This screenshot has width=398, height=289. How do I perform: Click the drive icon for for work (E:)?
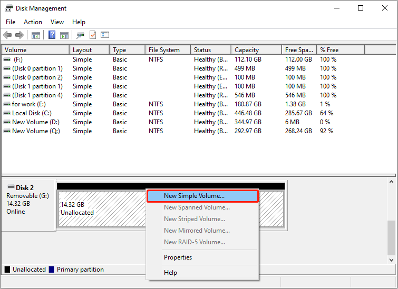7,104
